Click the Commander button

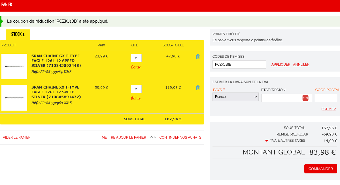click(x=321, y=169)
